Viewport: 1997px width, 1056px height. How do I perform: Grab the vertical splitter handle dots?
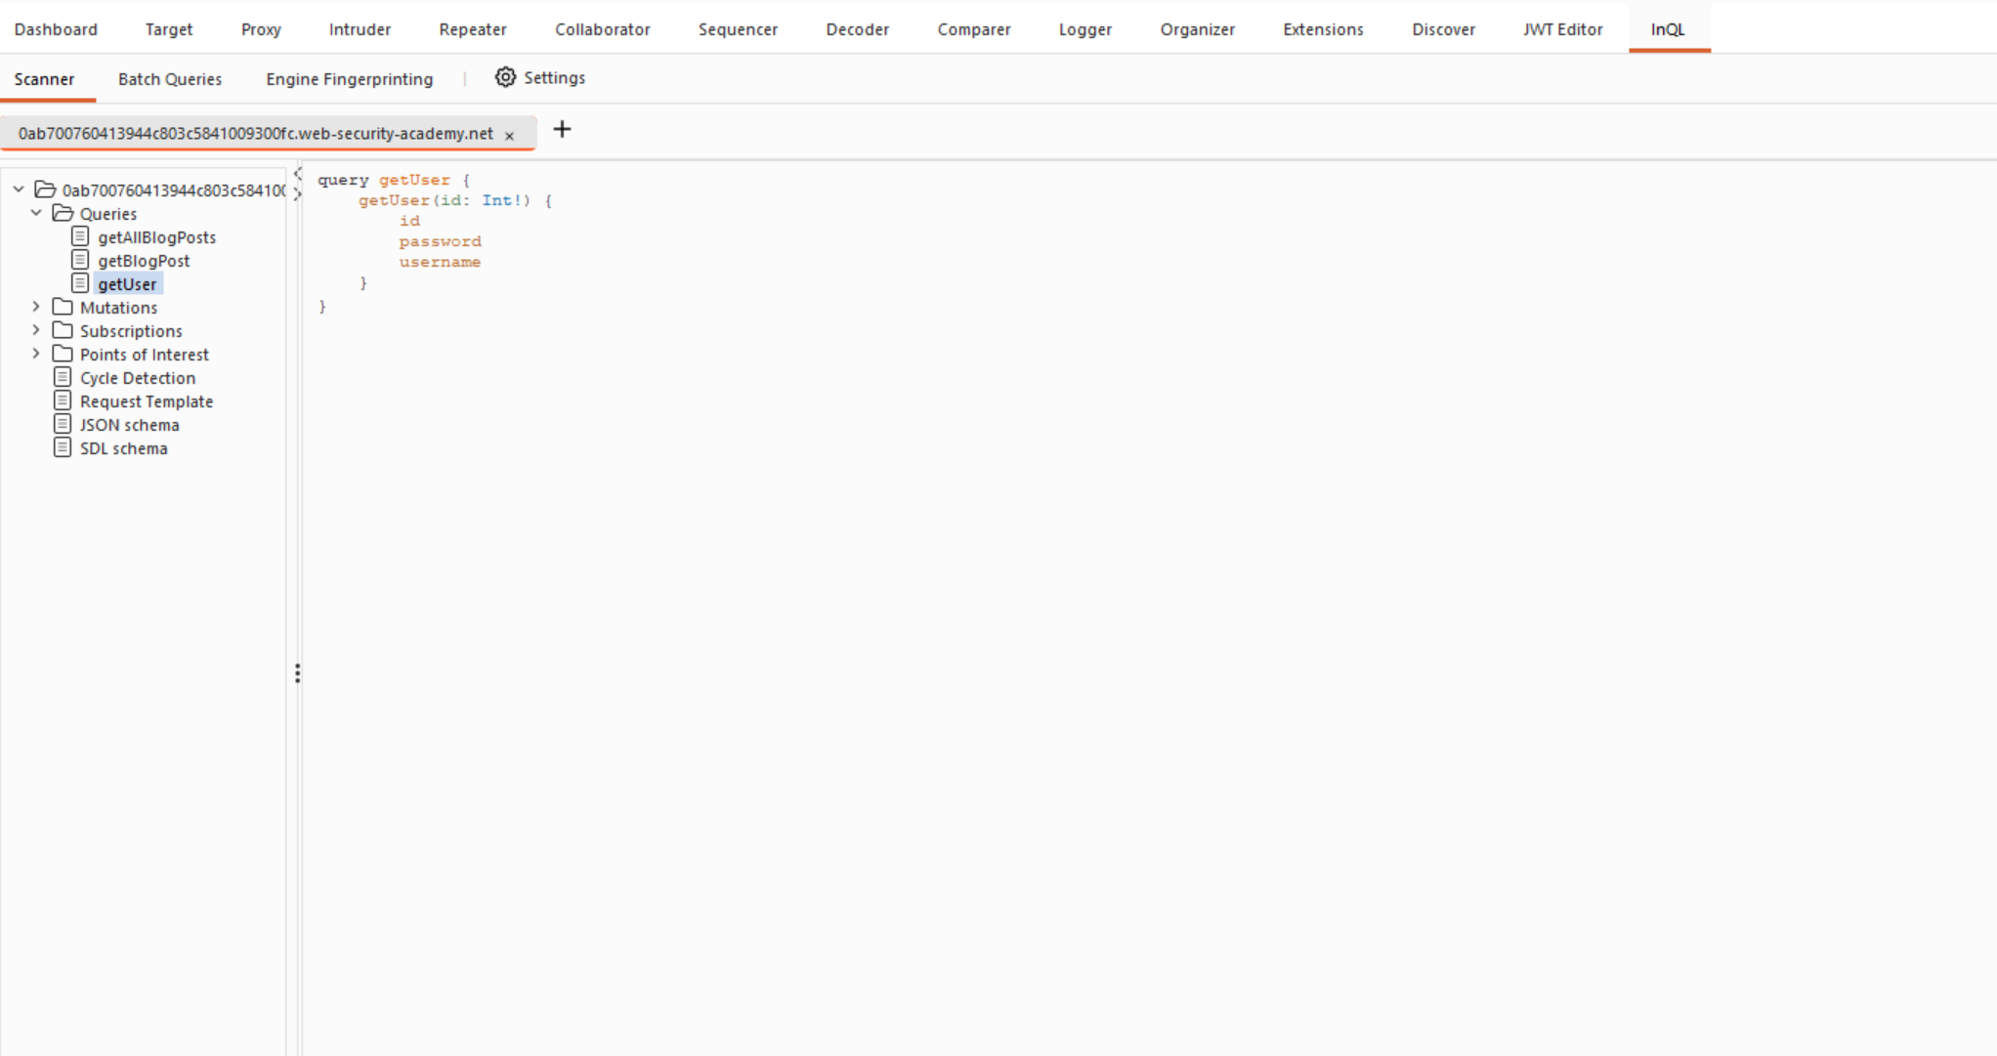(x=298, y=673)
